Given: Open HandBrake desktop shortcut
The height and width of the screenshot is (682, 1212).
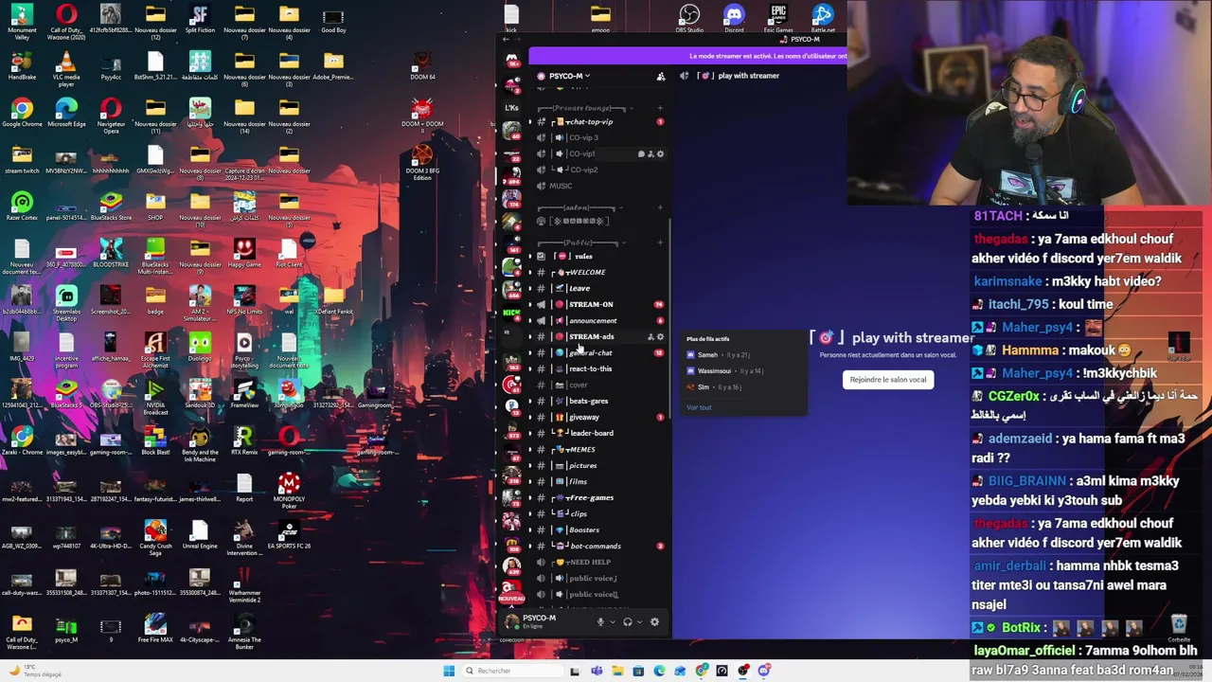Looking at the screenshot, I should tap(22, 66).
